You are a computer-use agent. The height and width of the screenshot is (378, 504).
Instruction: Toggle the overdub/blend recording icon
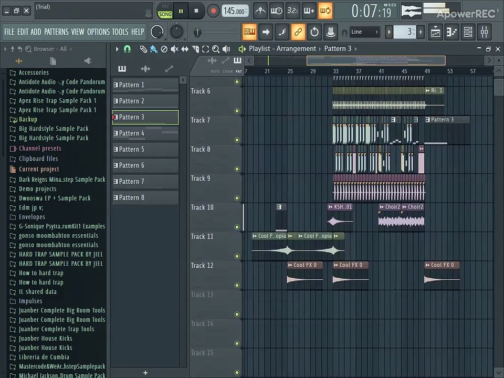(309, 11)
